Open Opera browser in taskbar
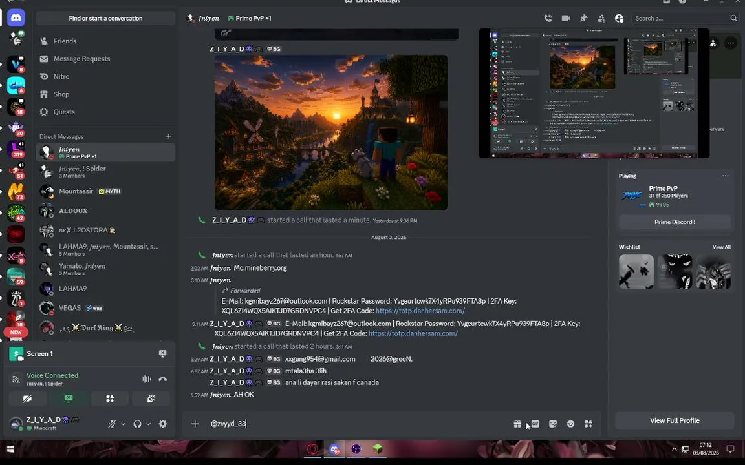 pos(312,449)
